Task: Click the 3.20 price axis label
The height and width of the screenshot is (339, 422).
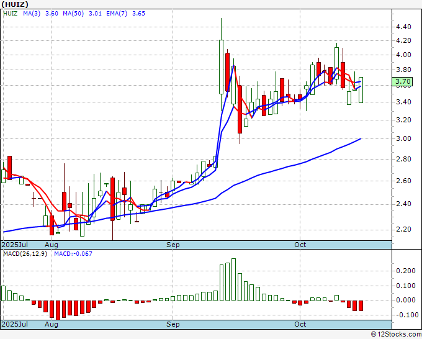Action: 403,120
